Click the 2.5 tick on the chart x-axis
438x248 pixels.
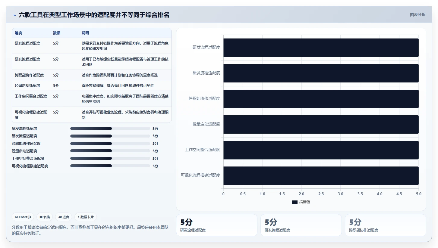click(321, 194)
